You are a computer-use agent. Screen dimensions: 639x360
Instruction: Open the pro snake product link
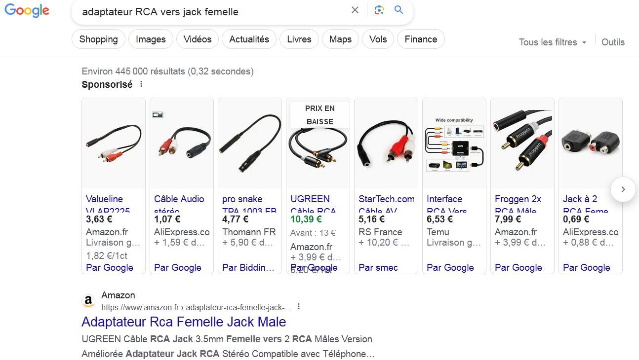pyautogui.click(x=249, y=203)
